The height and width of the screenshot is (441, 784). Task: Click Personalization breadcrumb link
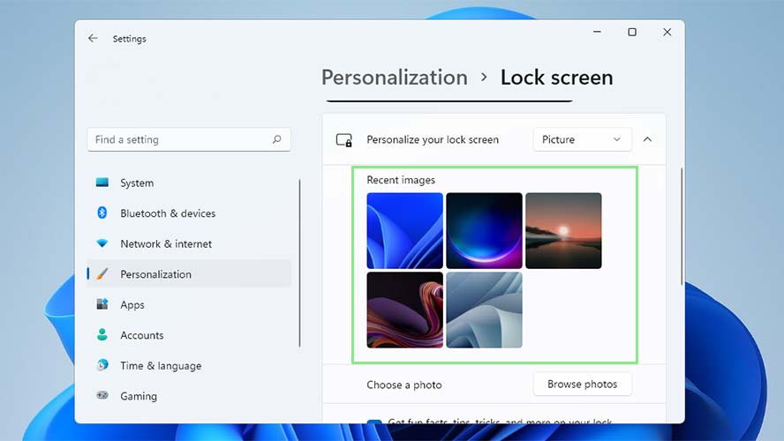click(x=395, y=78)
